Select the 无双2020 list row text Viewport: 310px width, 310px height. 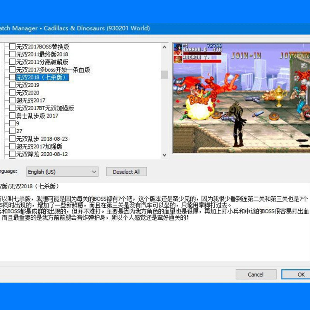tap(28, 93)
